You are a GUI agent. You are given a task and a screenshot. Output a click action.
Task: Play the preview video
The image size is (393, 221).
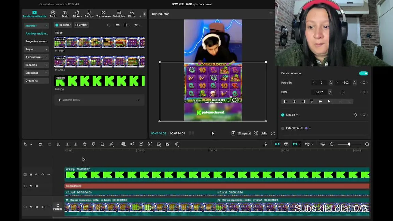pos(213,134)
